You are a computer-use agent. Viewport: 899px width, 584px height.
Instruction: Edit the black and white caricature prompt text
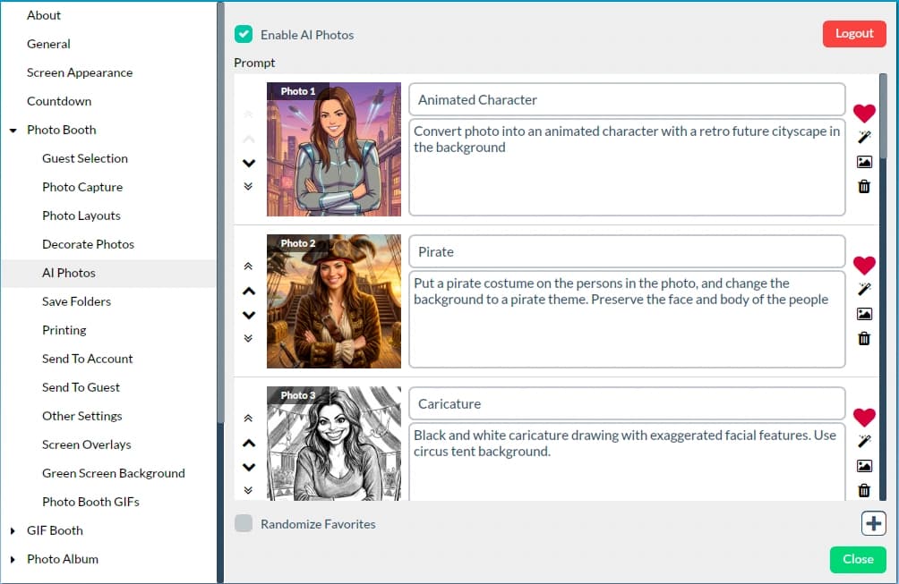627,462
